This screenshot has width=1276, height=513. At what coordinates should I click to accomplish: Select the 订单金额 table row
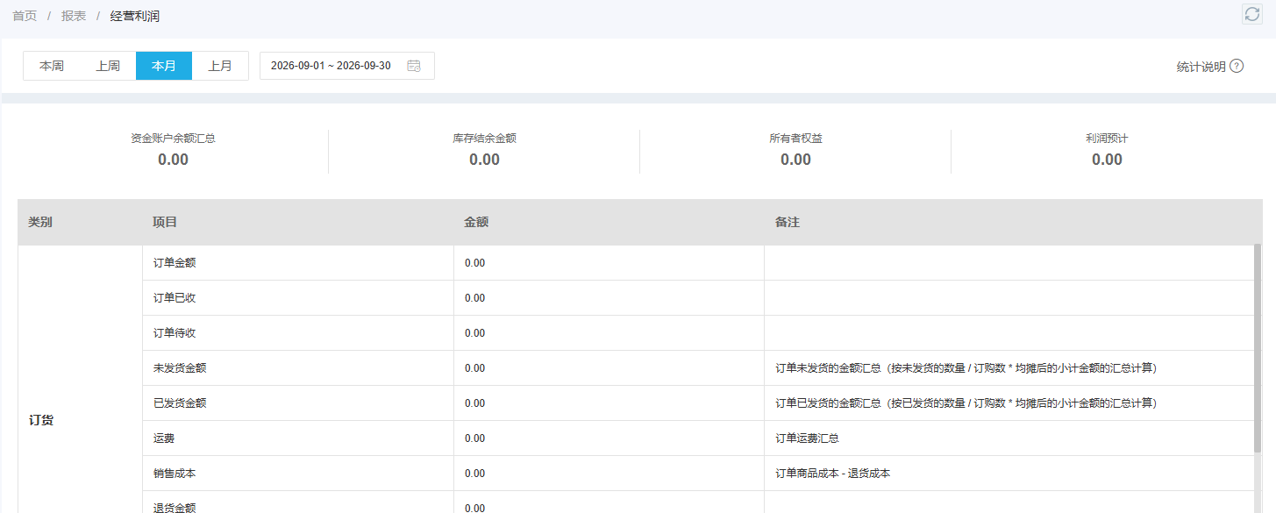tap(697, 263)
